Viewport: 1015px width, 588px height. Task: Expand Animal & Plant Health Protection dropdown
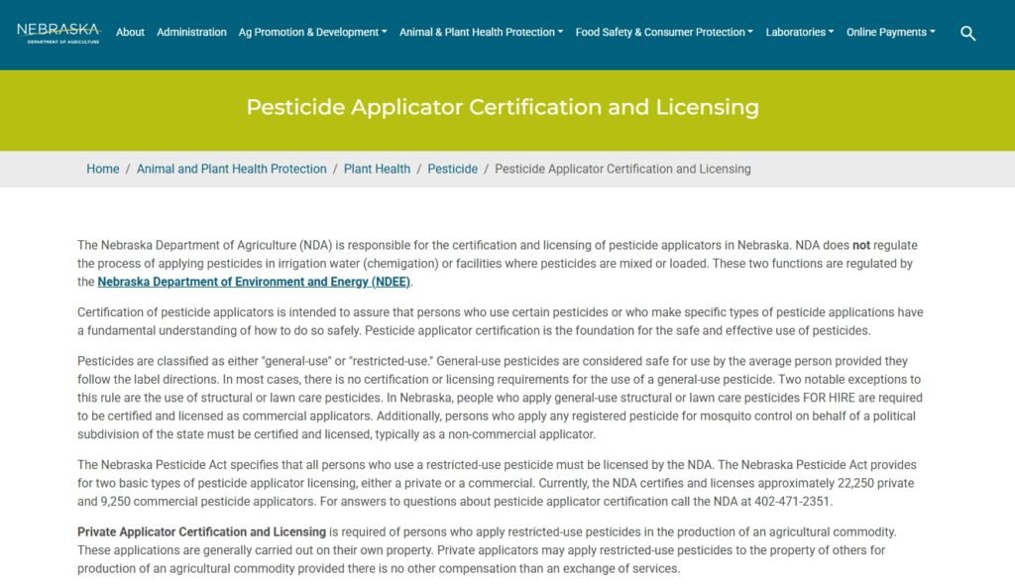coord(481,32)
